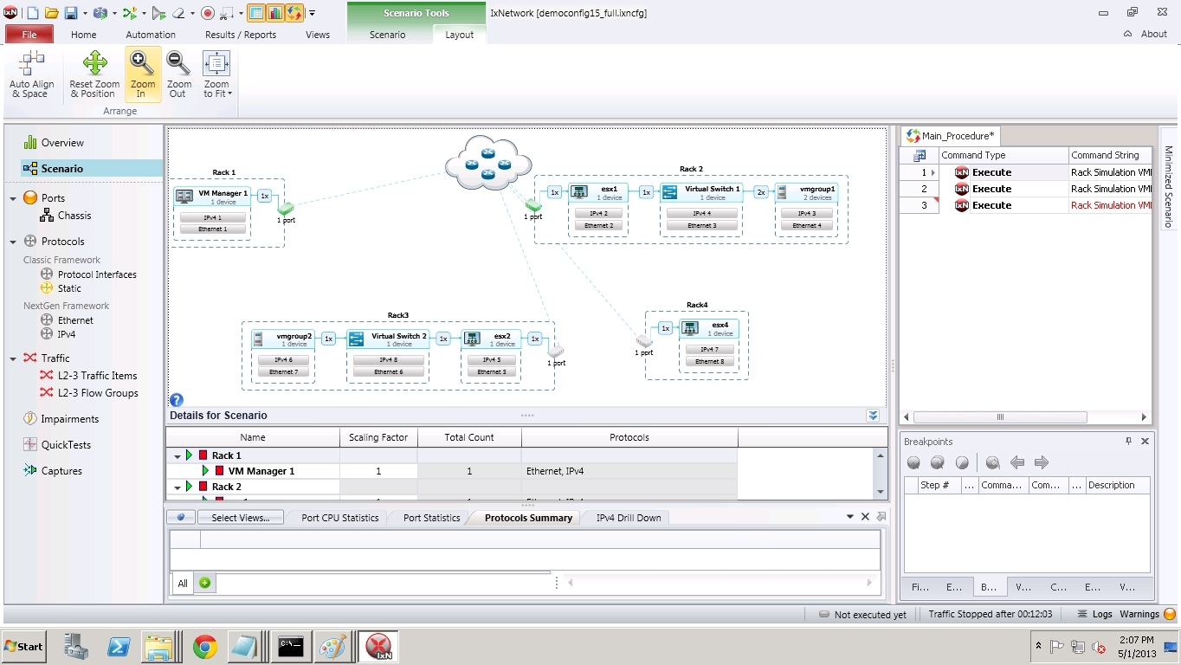Collapse the Details for Scenario panel chevron
Image resolution: width=1181 pixels, height=665 pixels.
tap(873, 416)
